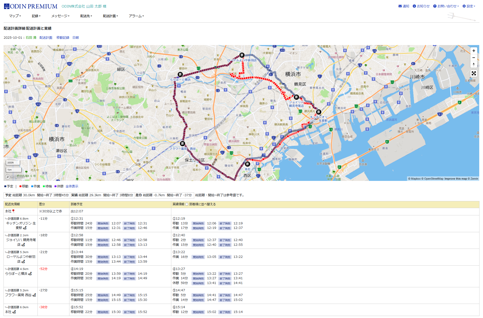Click the 全体表示 link
The height and width of the screenshot is (318, 483).
point(72,186)
